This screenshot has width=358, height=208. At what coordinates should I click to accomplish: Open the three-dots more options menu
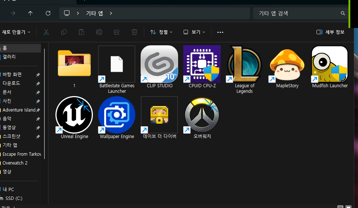pyautogui.click(x=220, y=32)
